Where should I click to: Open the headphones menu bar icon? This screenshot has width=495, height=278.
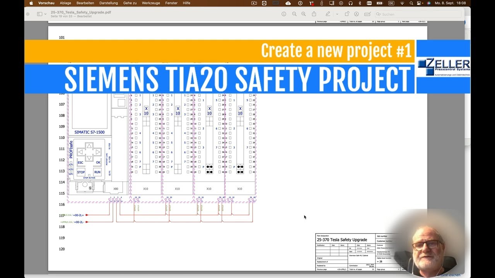click(x=350, y=3)
